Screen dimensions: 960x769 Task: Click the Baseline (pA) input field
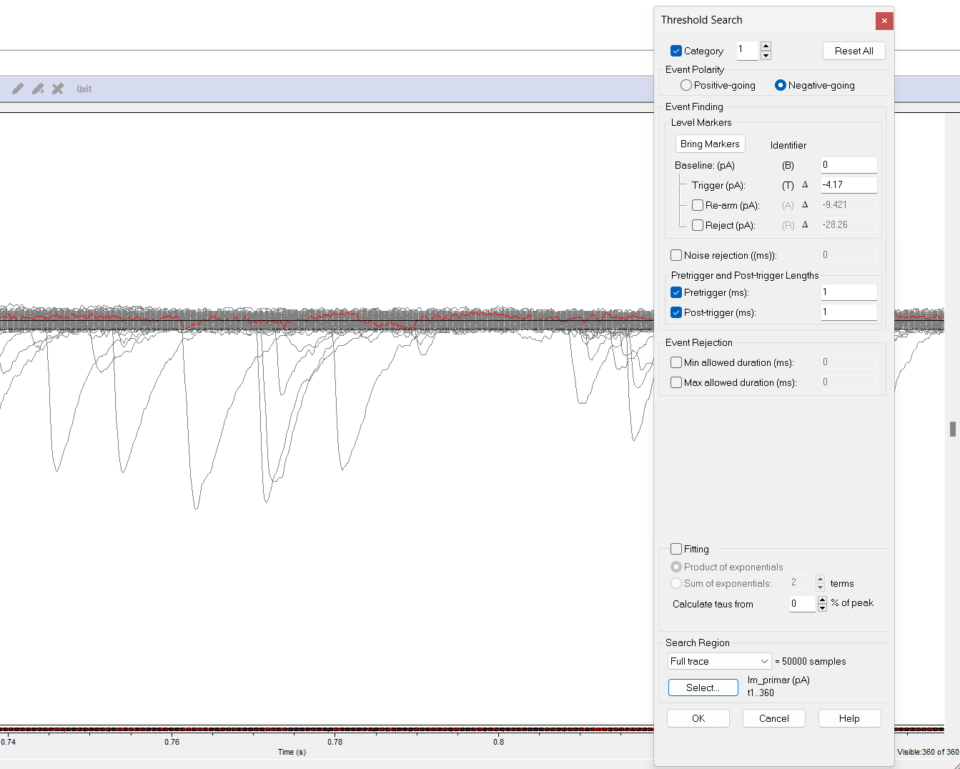(x=848, y=165)
